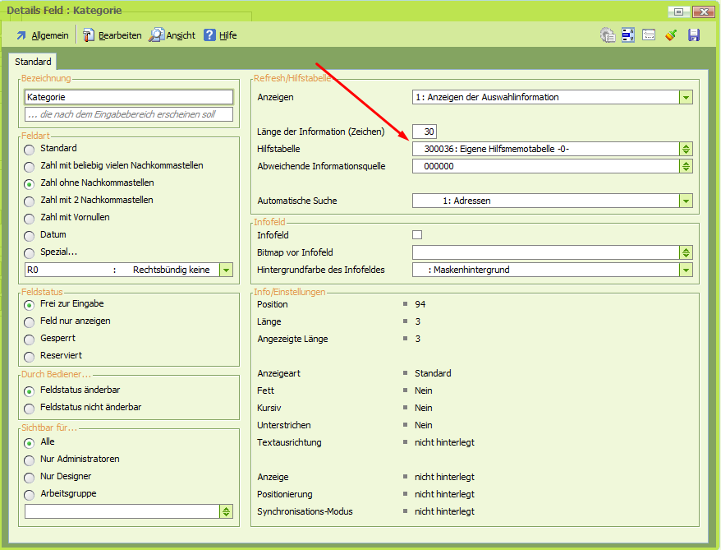The image size is (721, 550).
Task: Open the Allgemein menu
Action: click(41, 35)
